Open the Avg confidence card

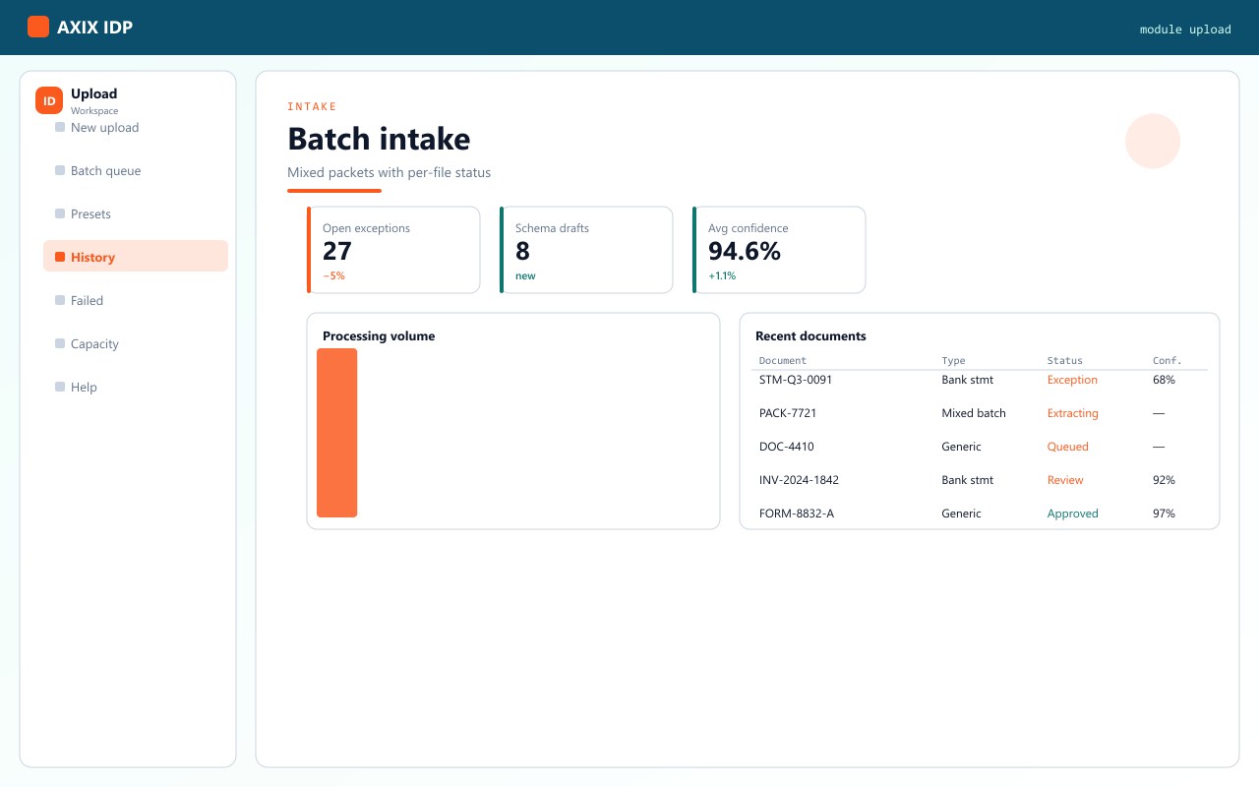pyautogui.click(x=779, y=250)
